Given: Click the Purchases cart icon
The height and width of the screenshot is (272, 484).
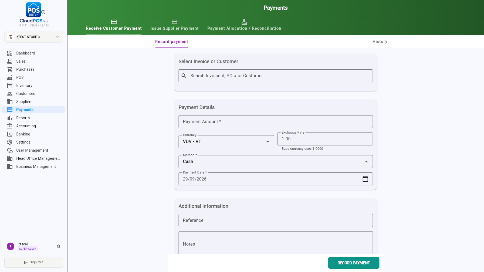Looking at the screenshot, I should (x=10, y=69).
